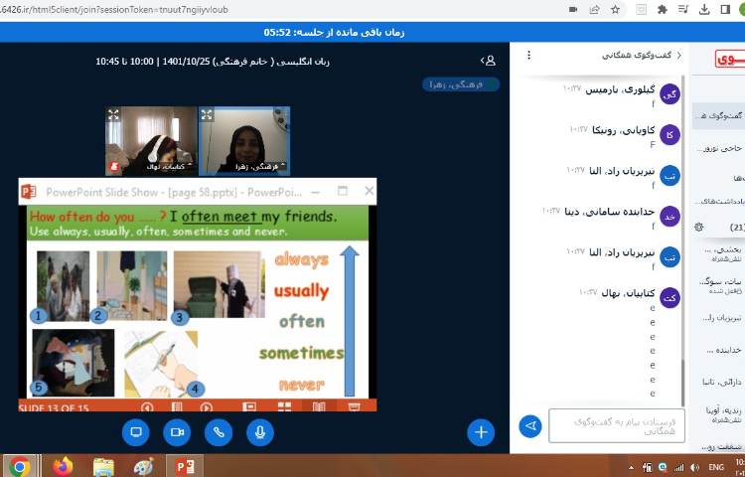Mute the microphone button

click(x=260, y=432)
